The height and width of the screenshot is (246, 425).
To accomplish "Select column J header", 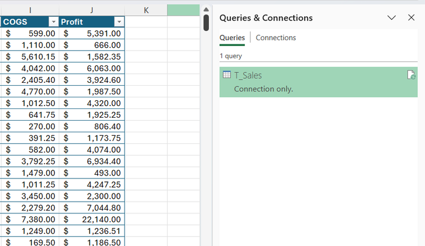I will point(92,10).
